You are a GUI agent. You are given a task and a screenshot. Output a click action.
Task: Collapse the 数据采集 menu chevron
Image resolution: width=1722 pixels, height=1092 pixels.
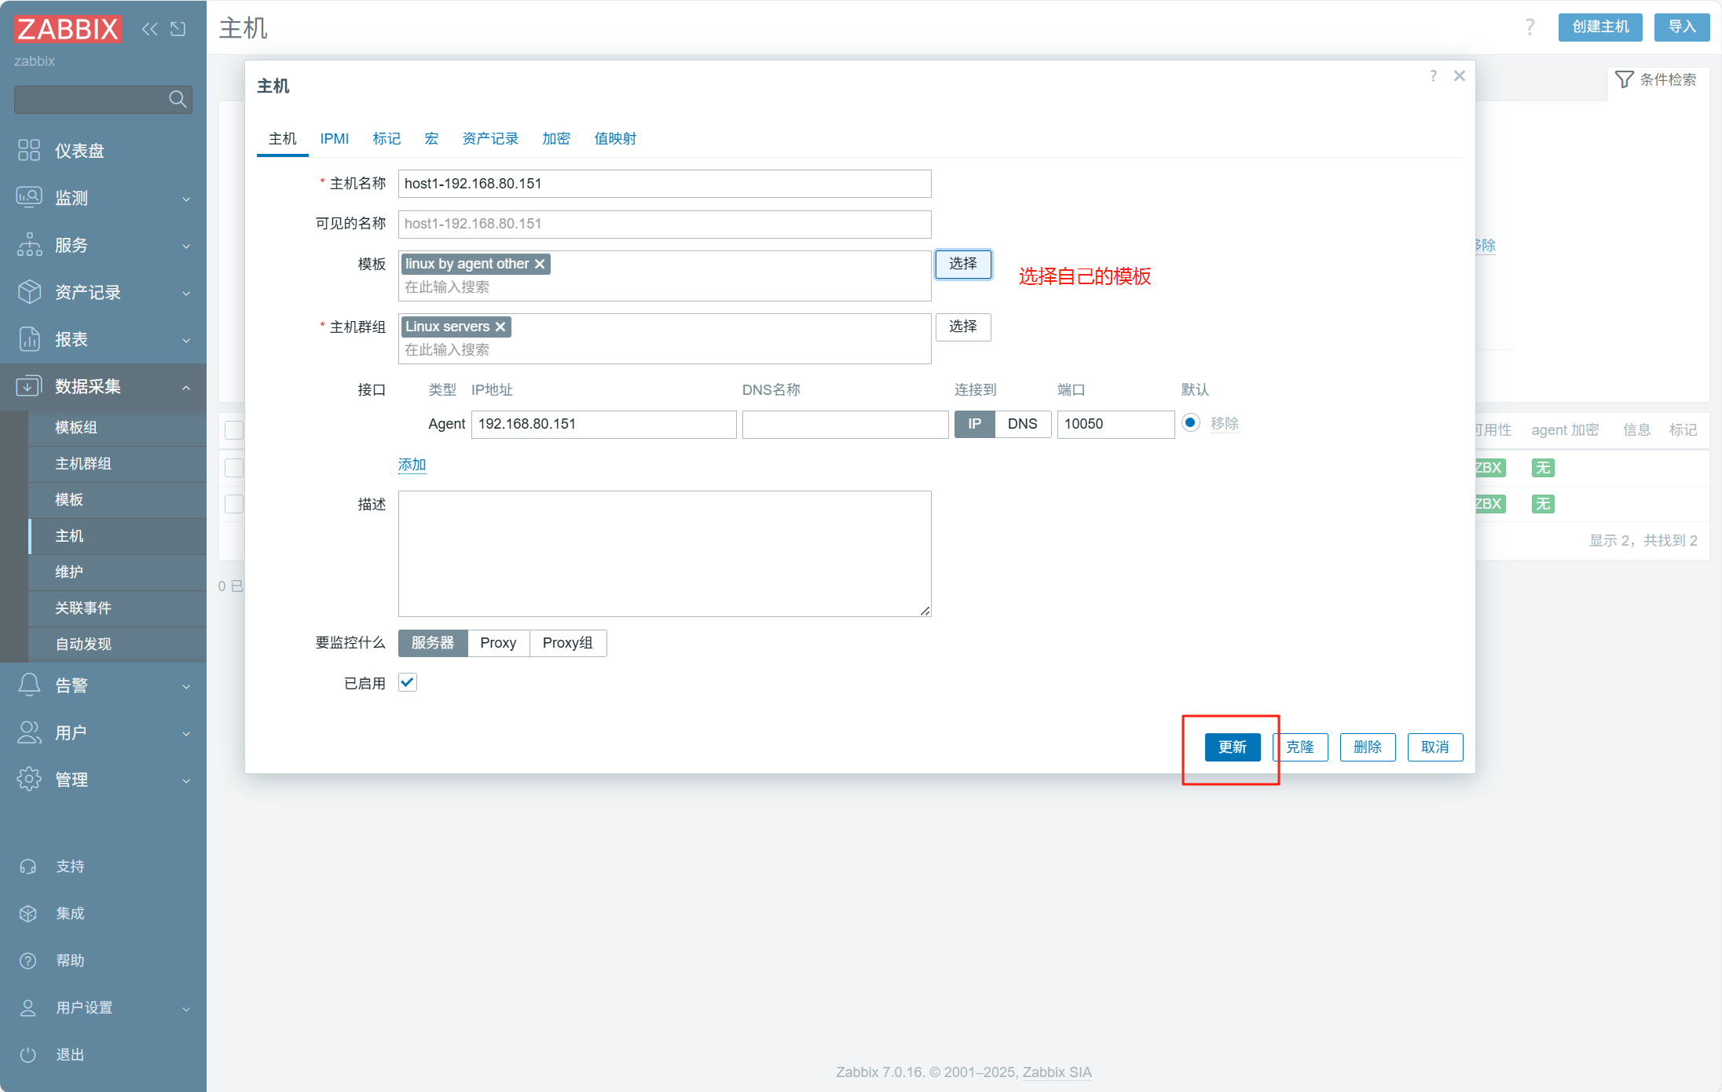pyautogui.click(x=186, y=387)
